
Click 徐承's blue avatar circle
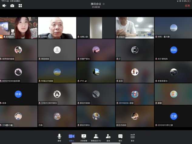pyautogui.click(x=18, y=94)
